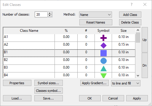Viewport: 152px width, 106px height.
Task: Click the 0.15 in size cell for A2
Action: (x=124, y=46)
